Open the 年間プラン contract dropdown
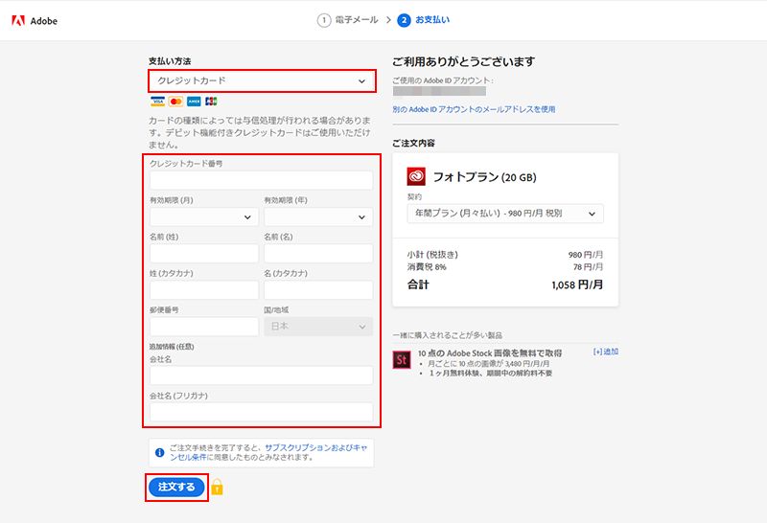767x523 pixels. point(505,214)
